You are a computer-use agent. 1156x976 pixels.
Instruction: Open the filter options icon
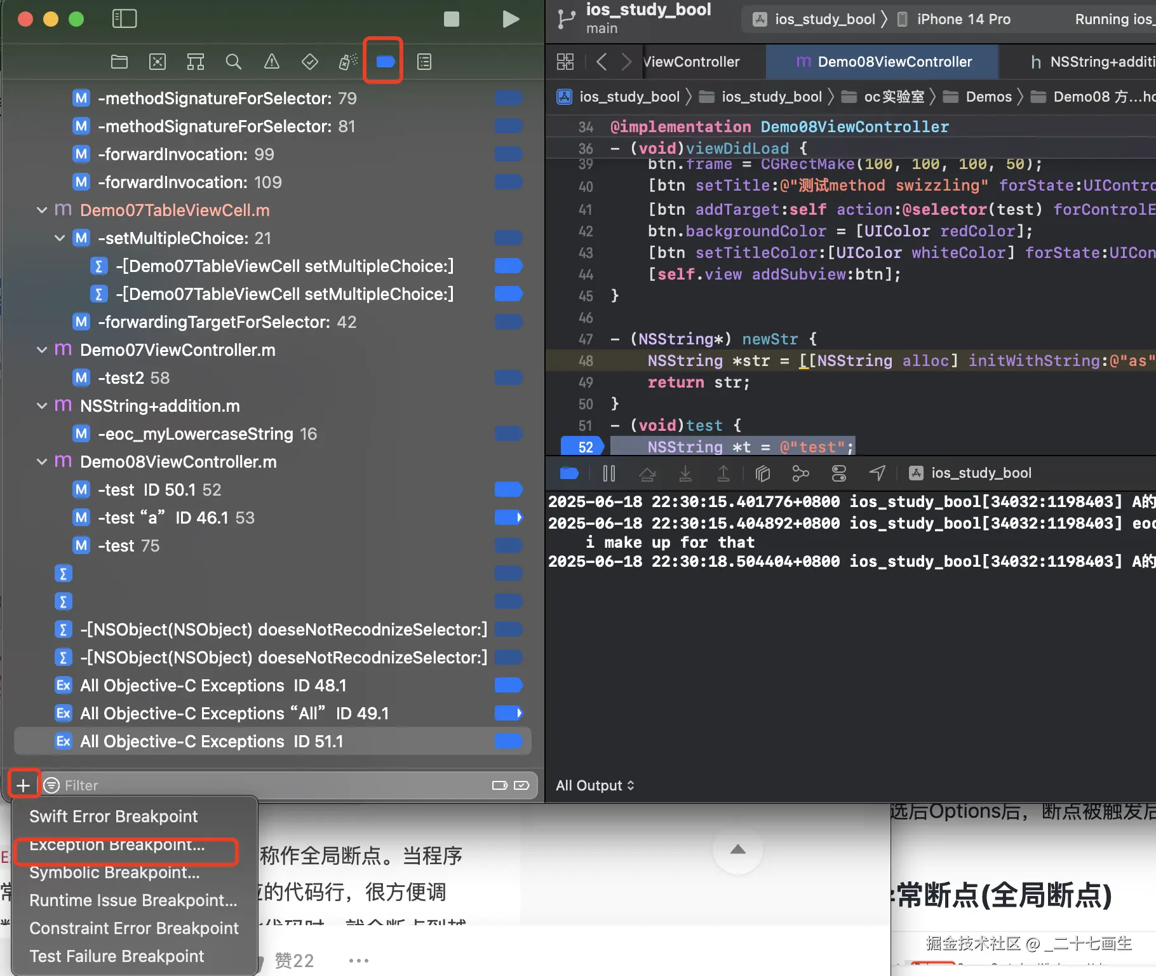tap(51, 785)
